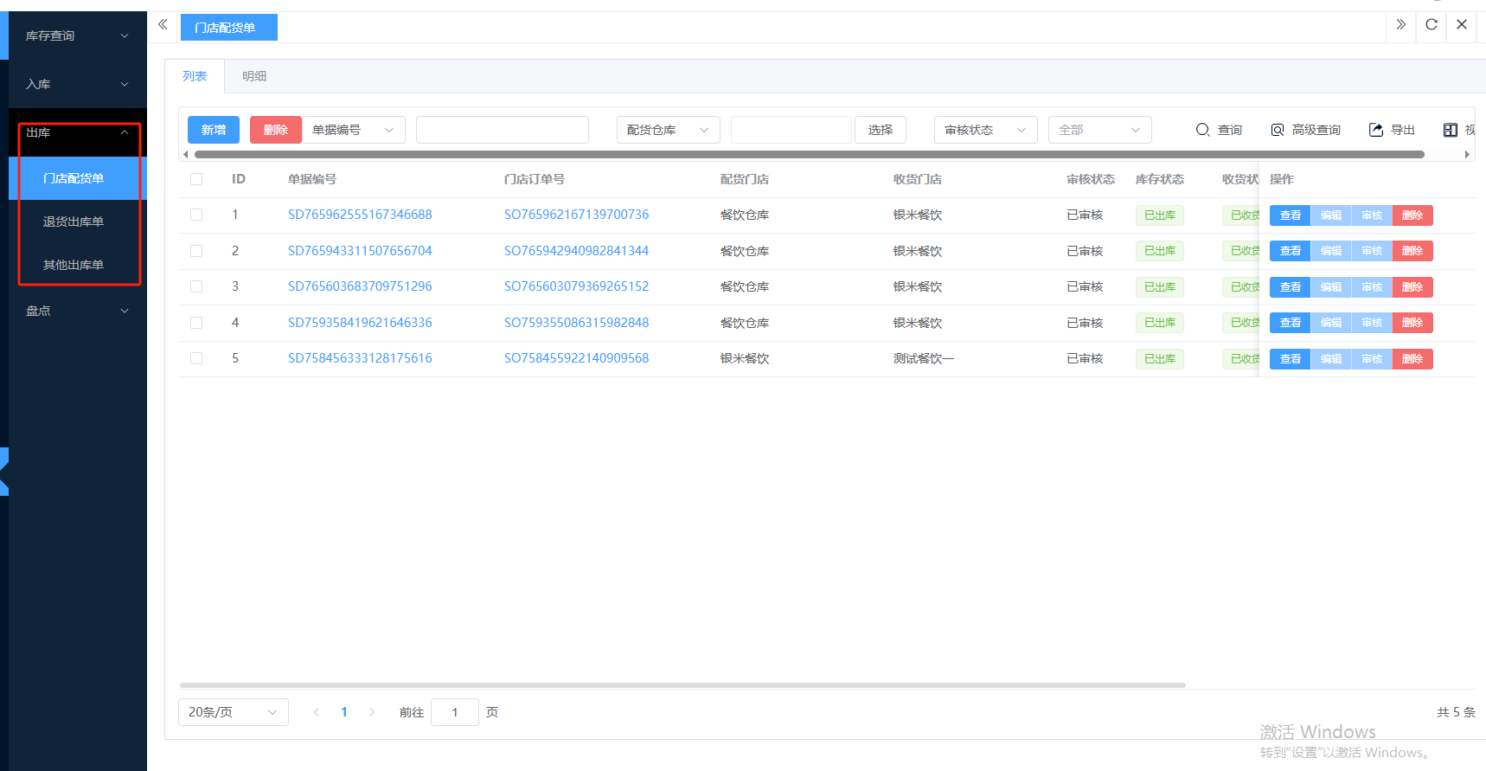Switch to the 明细 tab
Viewport: 1486px width, 771px height.
(x=254, y=76)
